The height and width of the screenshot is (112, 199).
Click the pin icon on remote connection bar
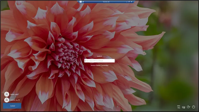81,2
